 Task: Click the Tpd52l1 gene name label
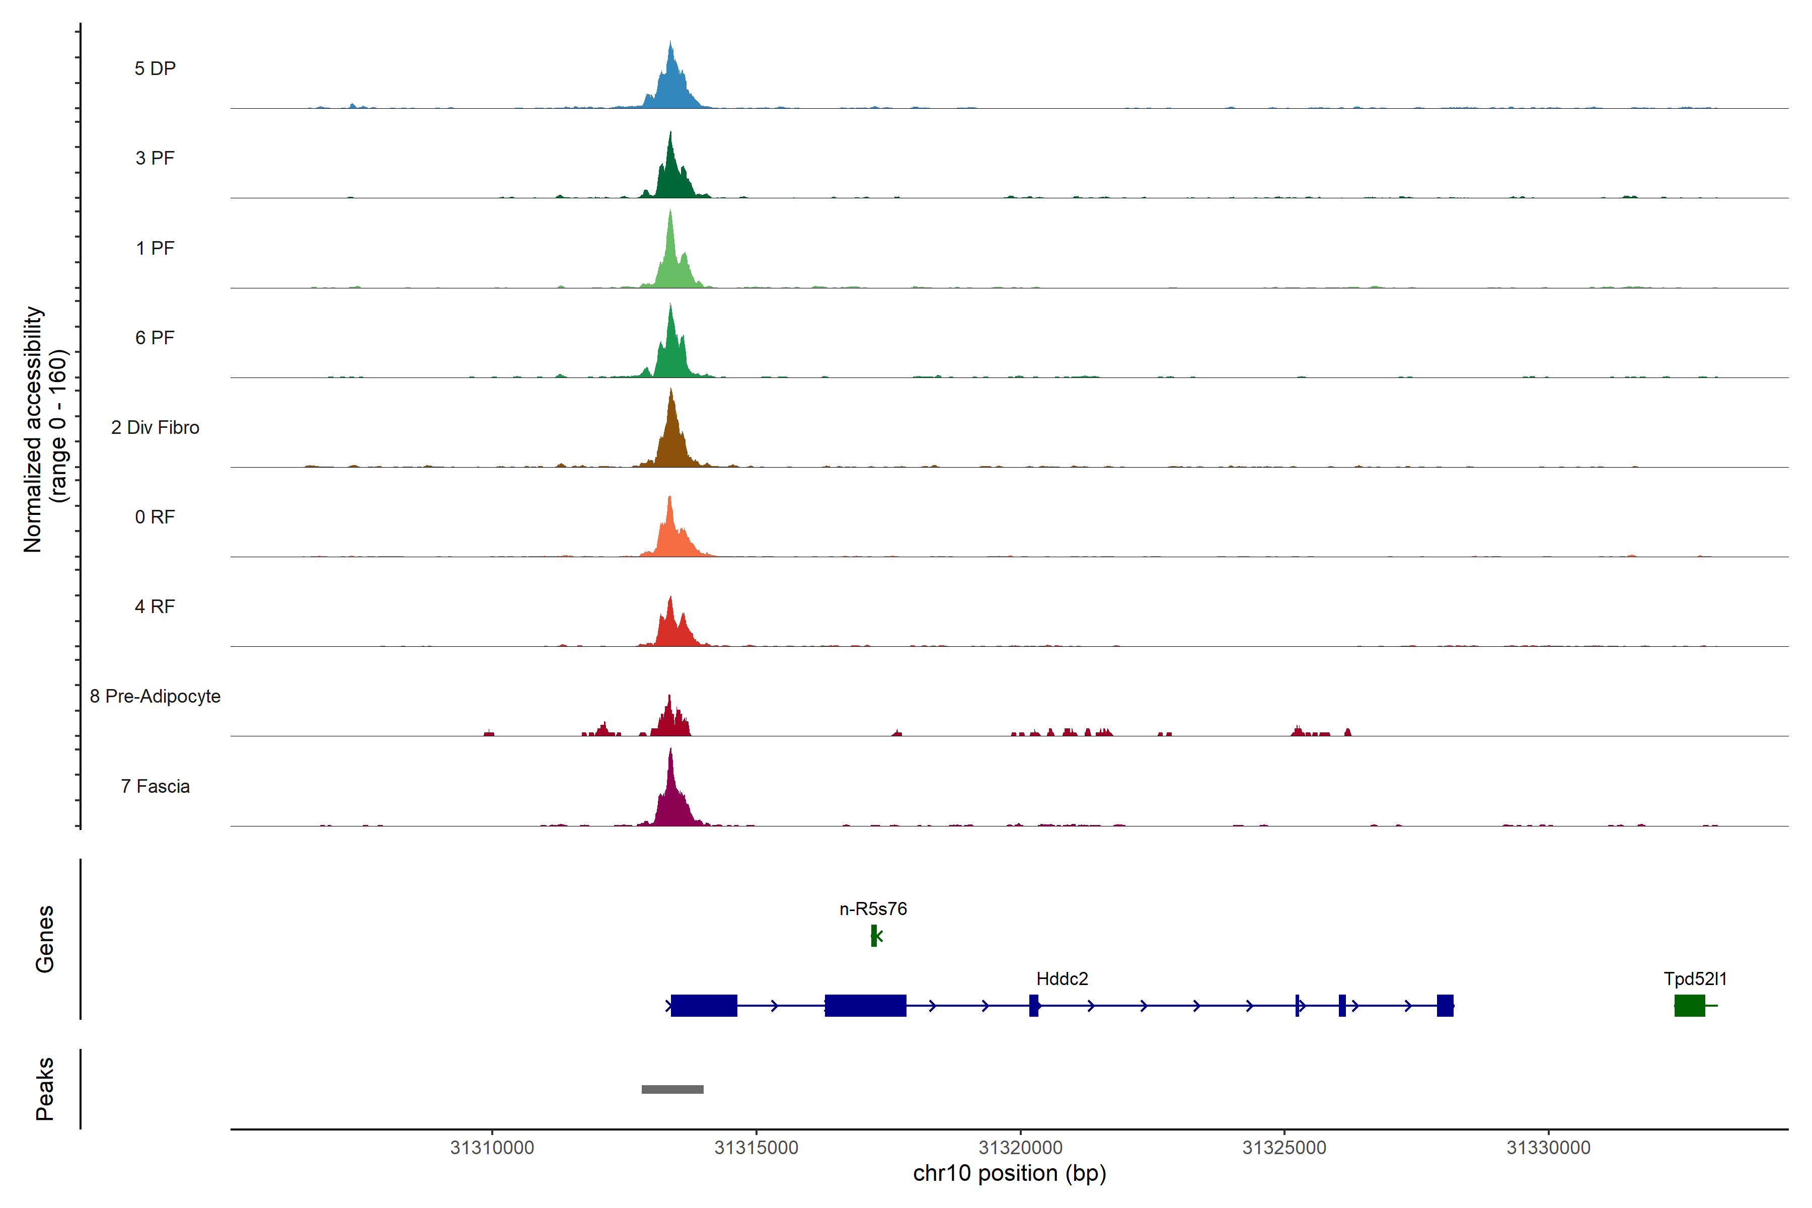(1695, 978)
